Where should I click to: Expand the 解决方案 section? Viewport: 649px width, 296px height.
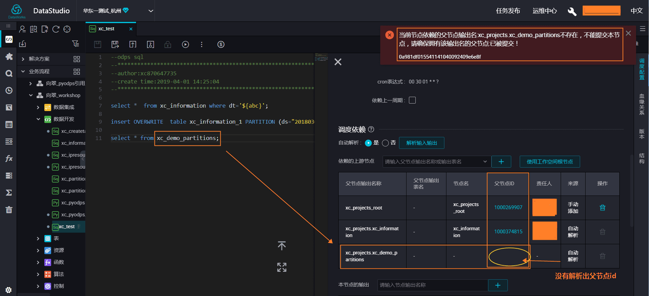23,59
